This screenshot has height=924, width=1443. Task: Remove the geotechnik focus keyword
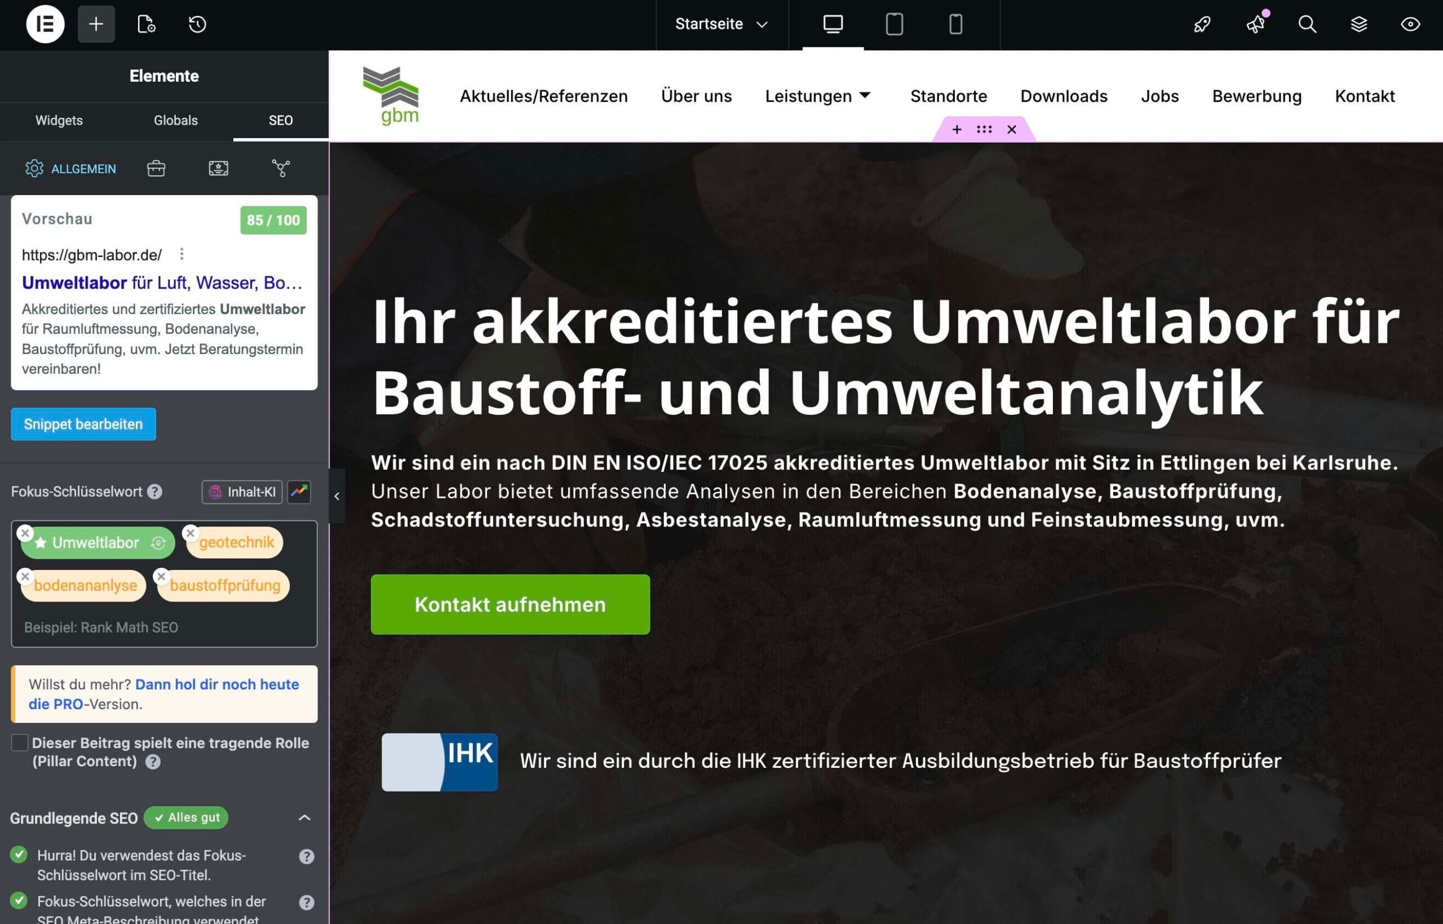click(191, 532)
